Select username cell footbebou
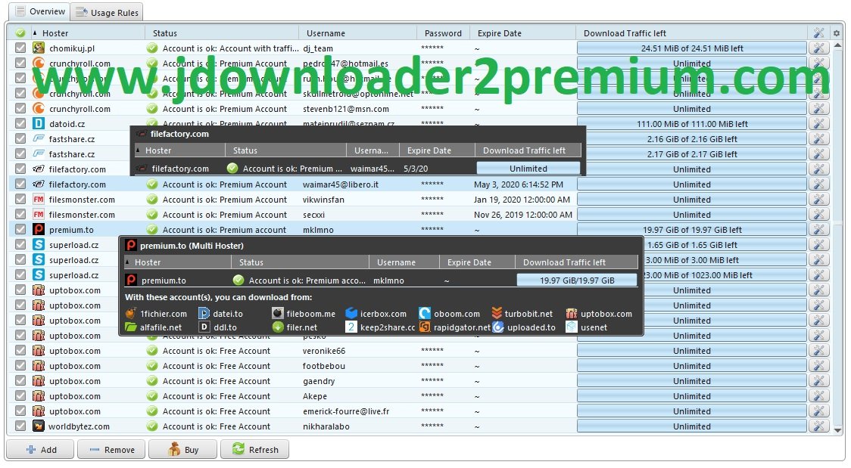Viewport: 851px width, 468px height. 324,366
